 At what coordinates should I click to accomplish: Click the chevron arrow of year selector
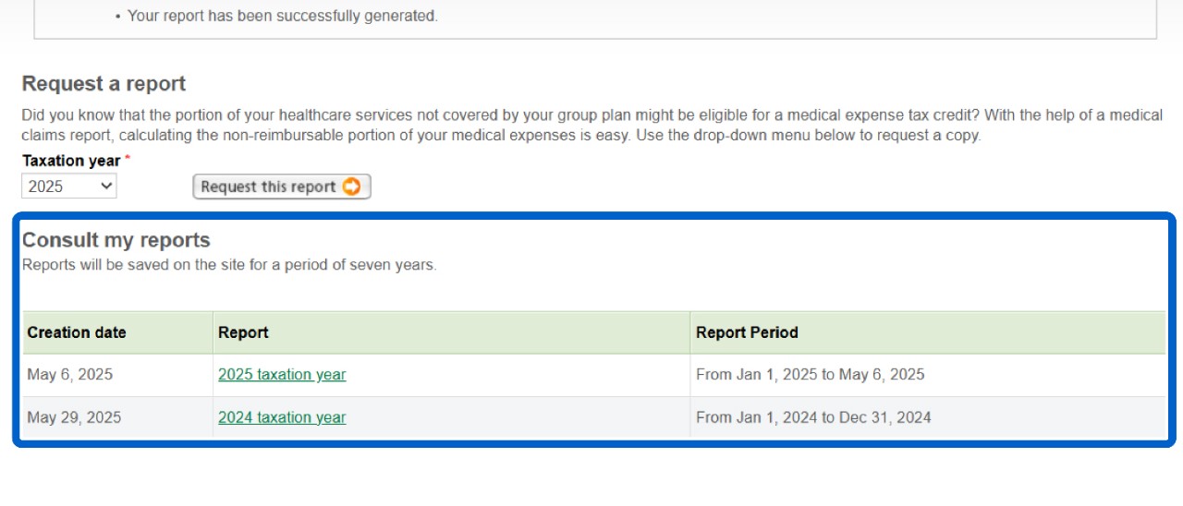106,187
